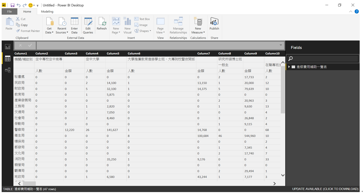Open the quick access toolbar customize arrow
The width and height of the screenshot is (363, 194).
click(38, 6)
